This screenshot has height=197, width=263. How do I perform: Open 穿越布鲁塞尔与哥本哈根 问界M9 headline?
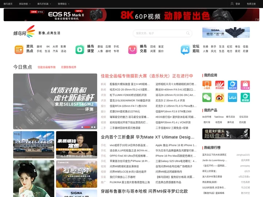click(x=144, y=191)
